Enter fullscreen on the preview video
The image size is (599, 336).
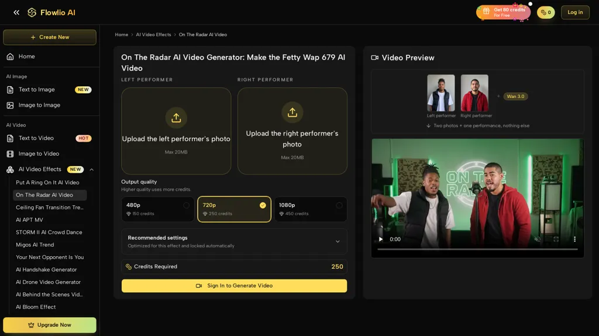click(556, 239)
